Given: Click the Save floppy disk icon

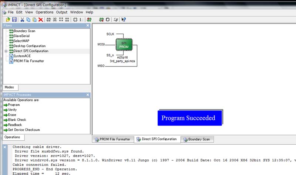Looking at the screenshot, I should point(14,20).
